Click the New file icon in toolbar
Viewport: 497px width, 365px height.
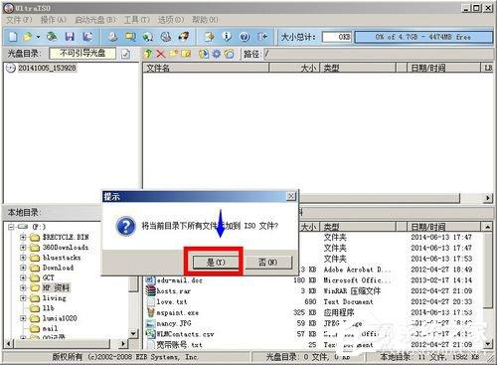point(13,37)
